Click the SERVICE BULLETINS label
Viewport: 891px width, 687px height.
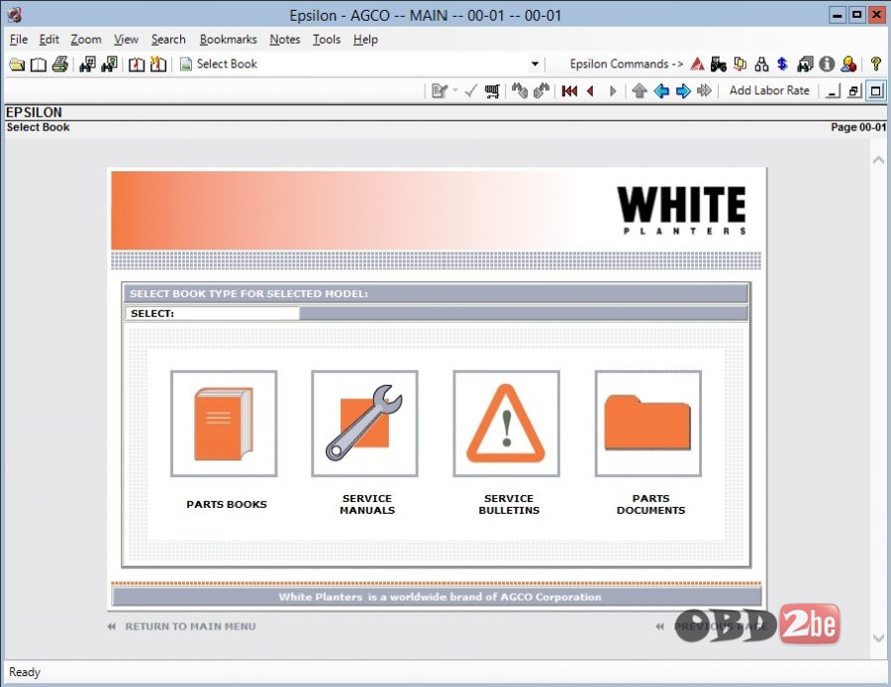509,505
